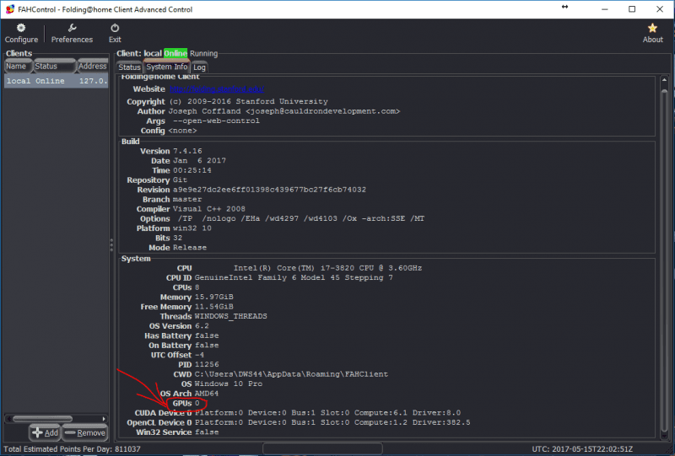Image resolution: width=675 pixels, height=456 pixels.
Task: Click the Free Memory value 11.54GiB
Action: pos(214,307)
